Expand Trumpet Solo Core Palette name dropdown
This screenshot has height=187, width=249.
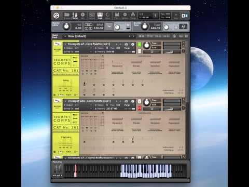coord(65,101)
